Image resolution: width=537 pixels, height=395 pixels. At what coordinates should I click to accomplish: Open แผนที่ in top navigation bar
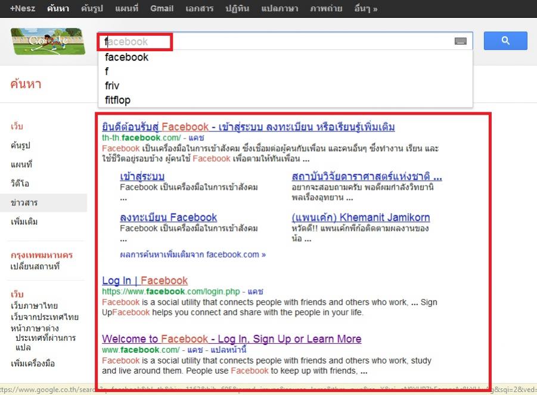click(127, 8)
